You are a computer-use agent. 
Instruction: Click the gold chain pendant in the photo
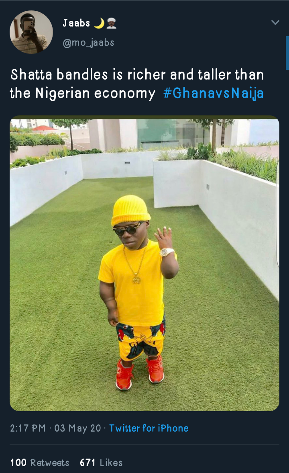tap(136, 279)
